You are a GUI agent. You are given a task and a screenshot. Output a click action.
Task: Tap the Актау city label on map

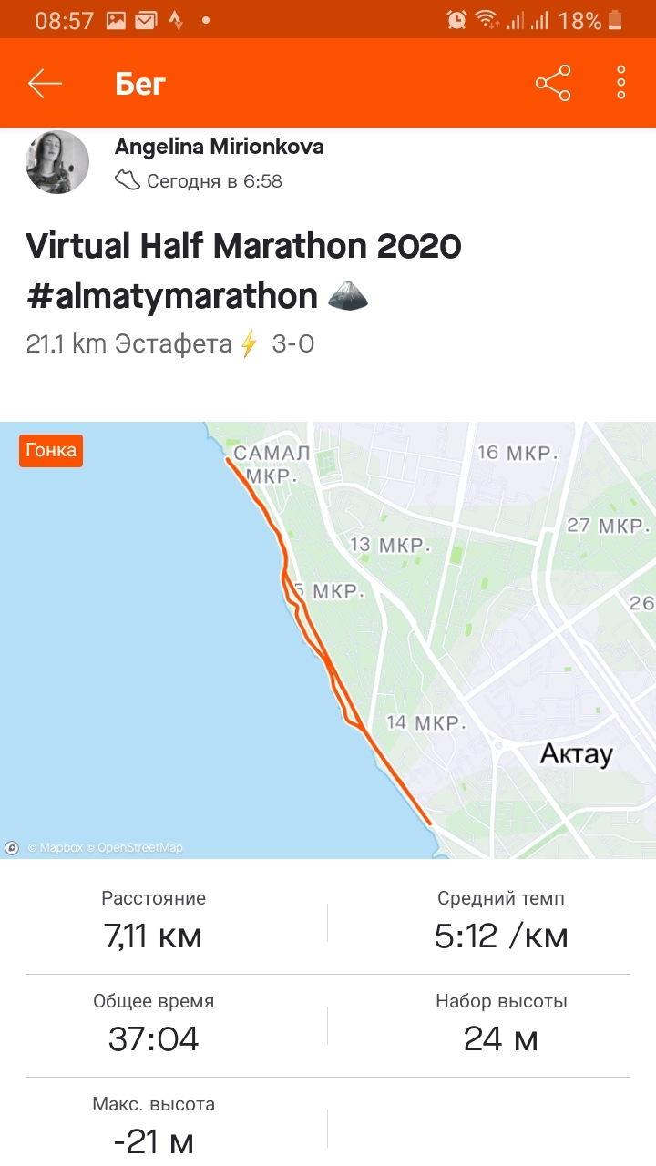pos(576,753)
